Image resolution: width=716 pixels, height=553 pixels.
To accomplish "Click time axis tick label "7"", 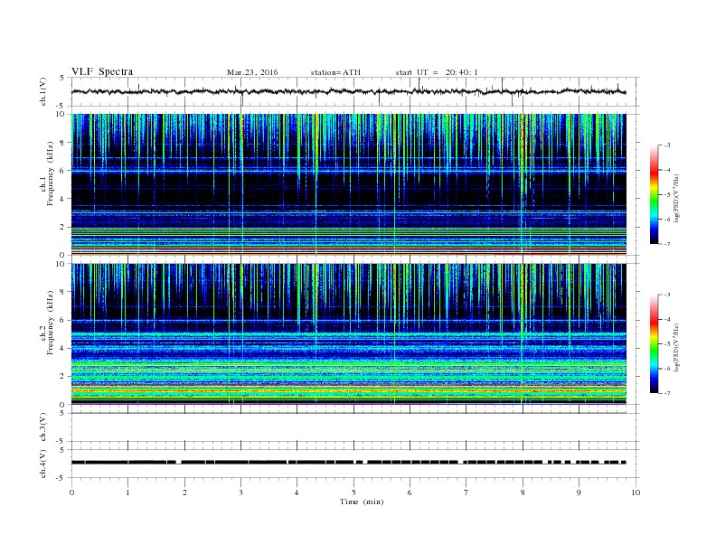I will (466, 492).
